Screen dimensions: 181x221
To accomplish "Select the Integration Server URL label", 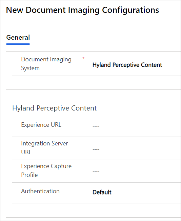I will (44, 148).
